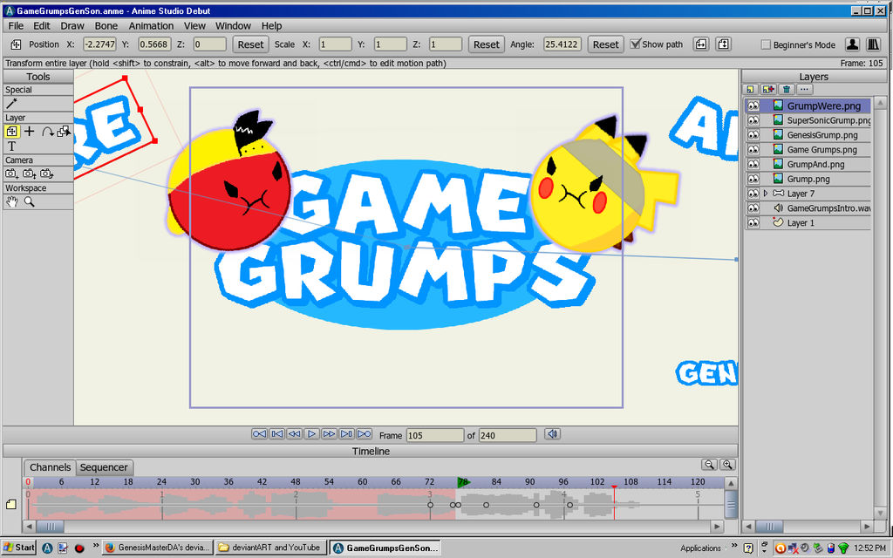Expand the Layer 7 bone layer
Image resolution: width=893 pixels, height=558 pixels.
(766, 192)
